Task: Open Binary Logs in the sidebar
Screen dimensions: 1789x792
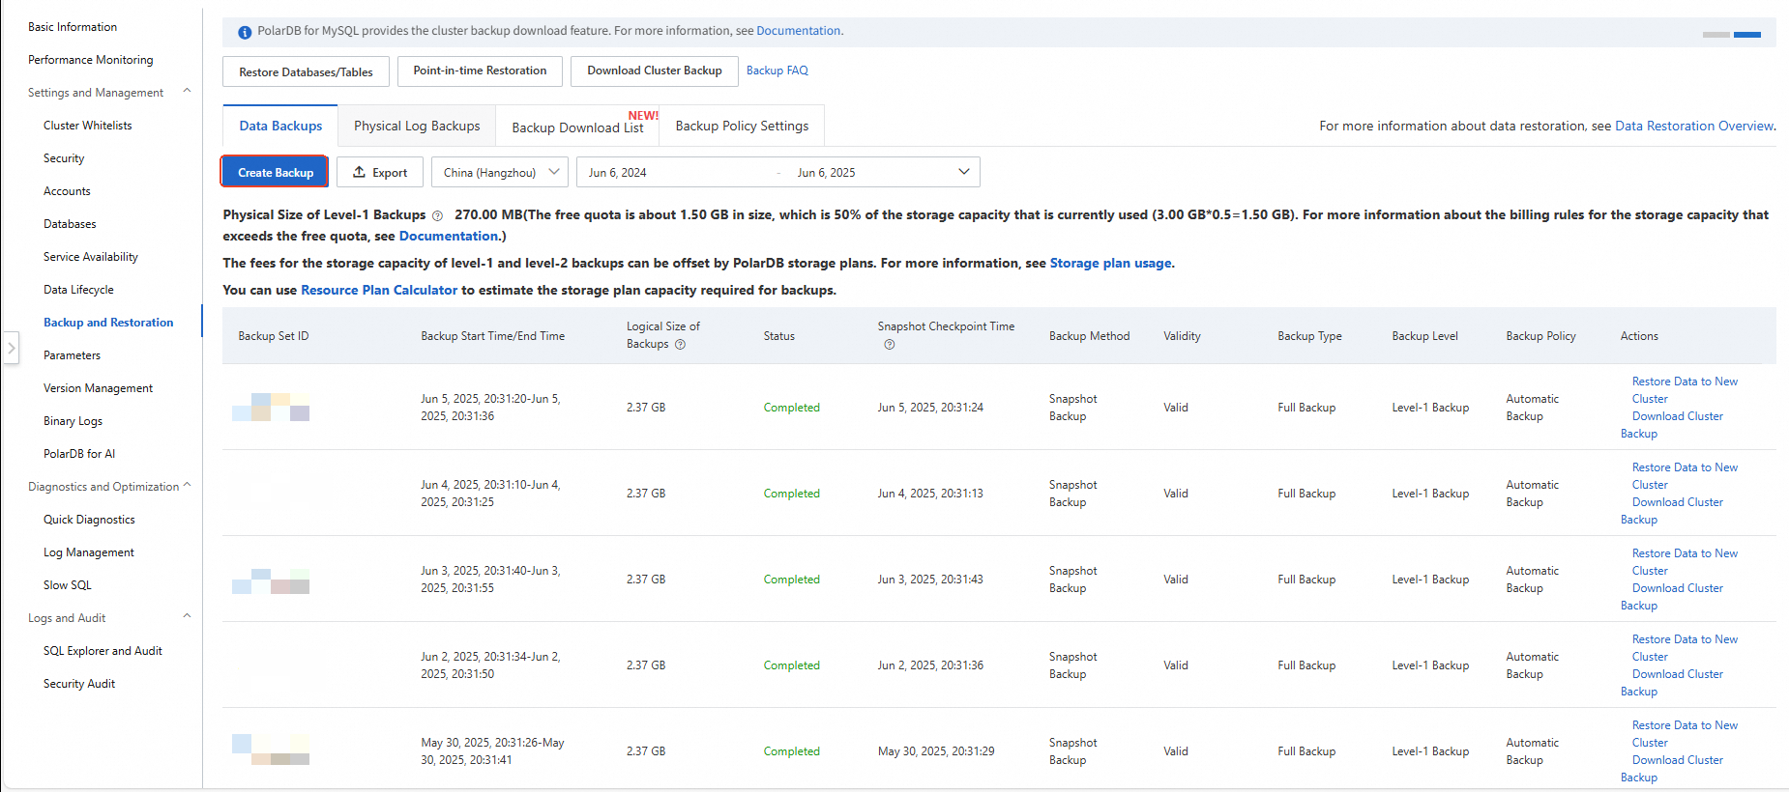Action: (73, 421)
